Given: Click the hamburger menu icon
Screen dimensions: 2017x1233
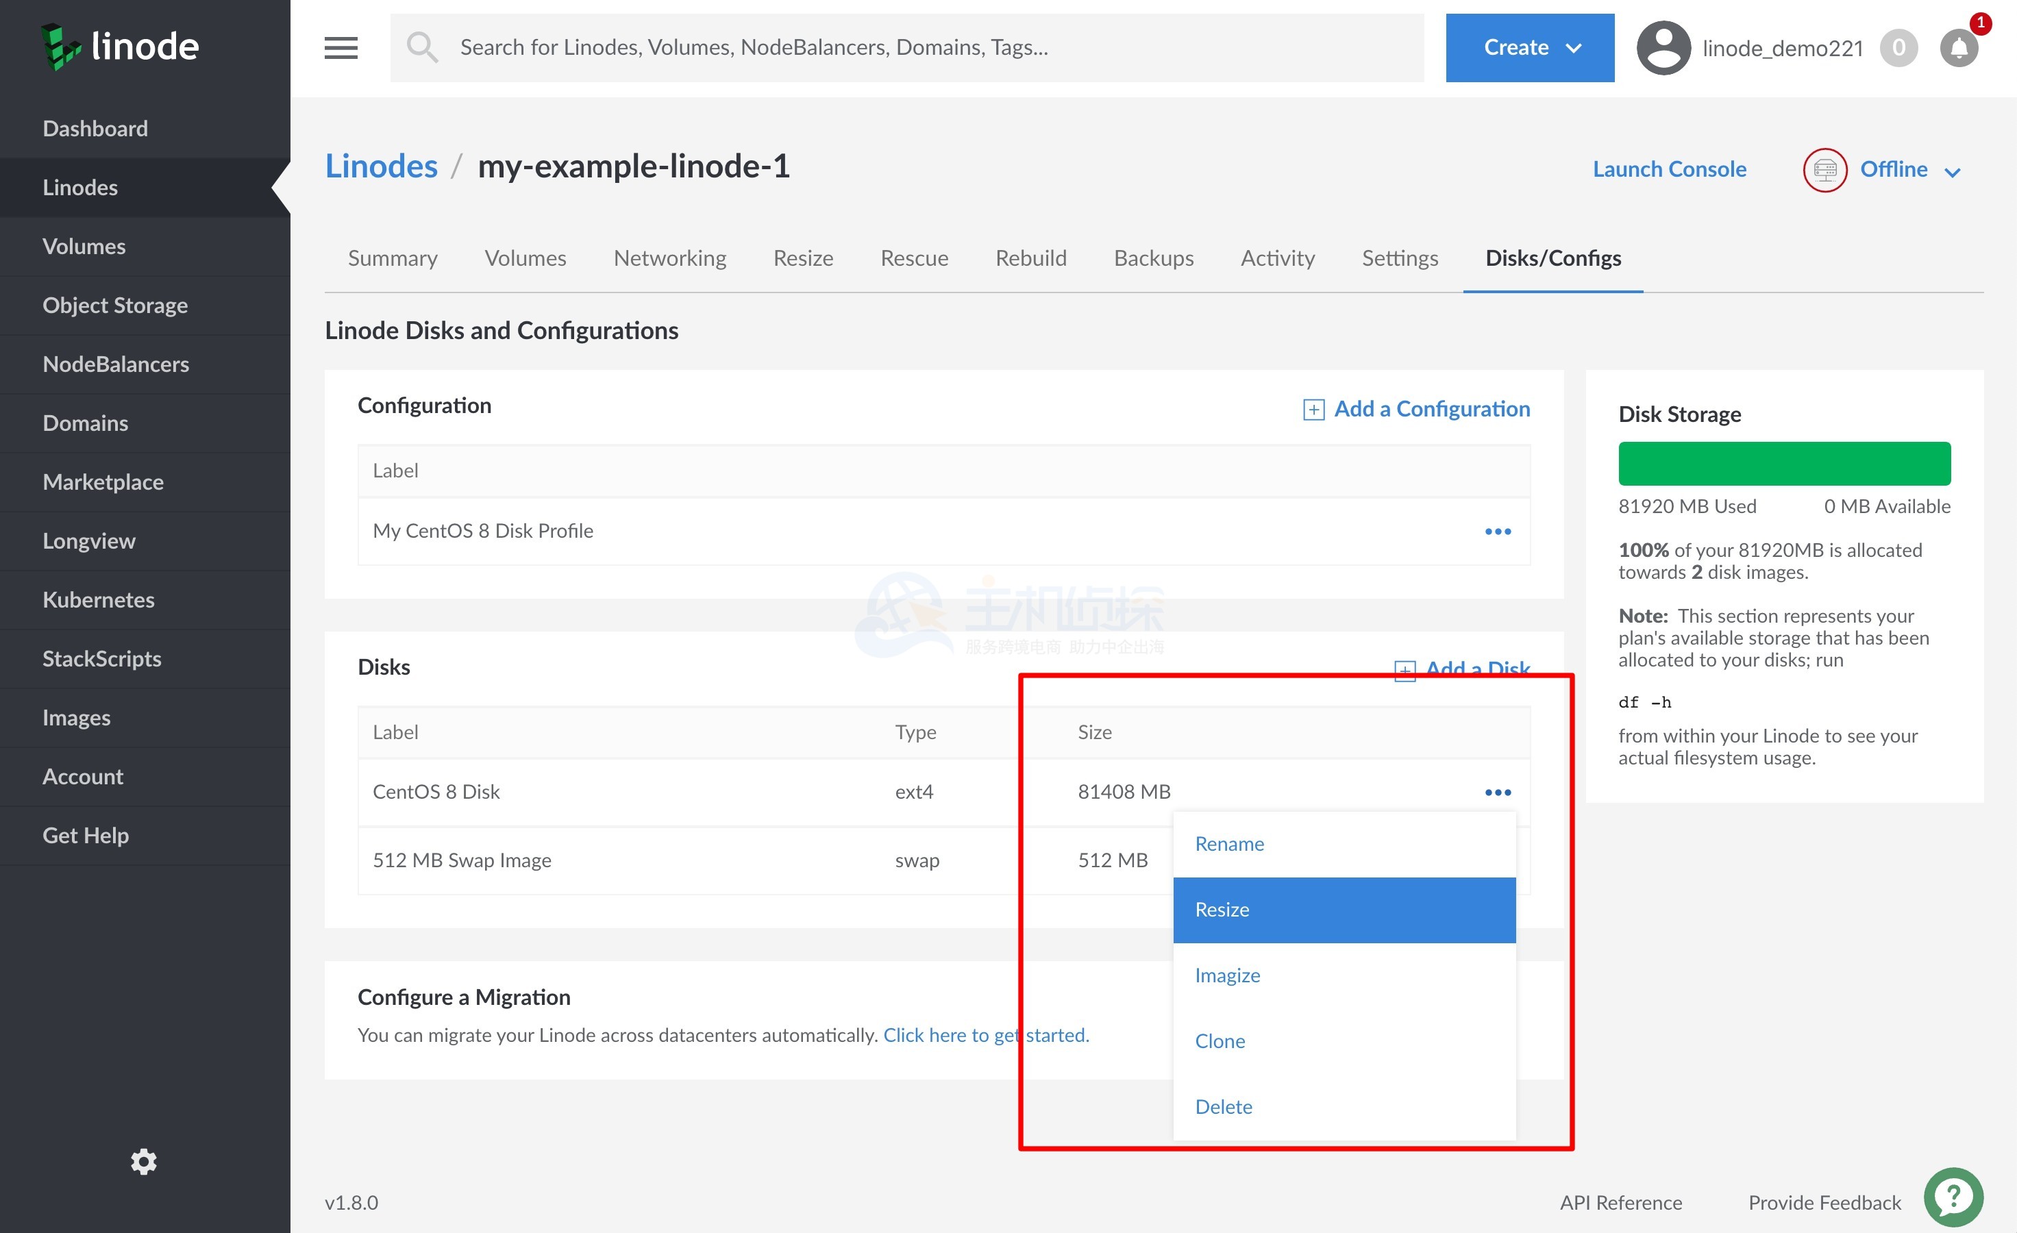Looking at the screenshot, I should click(341, 47).
